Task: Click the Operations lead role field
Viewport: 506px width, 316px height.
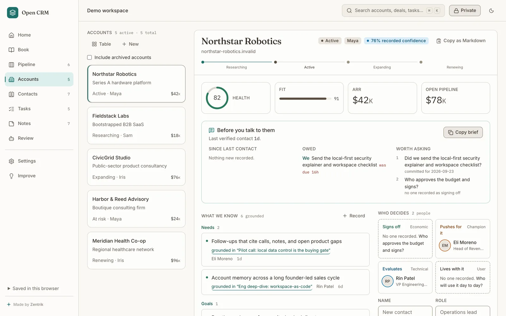Action: pyautogui.click(x=463, y=311)
